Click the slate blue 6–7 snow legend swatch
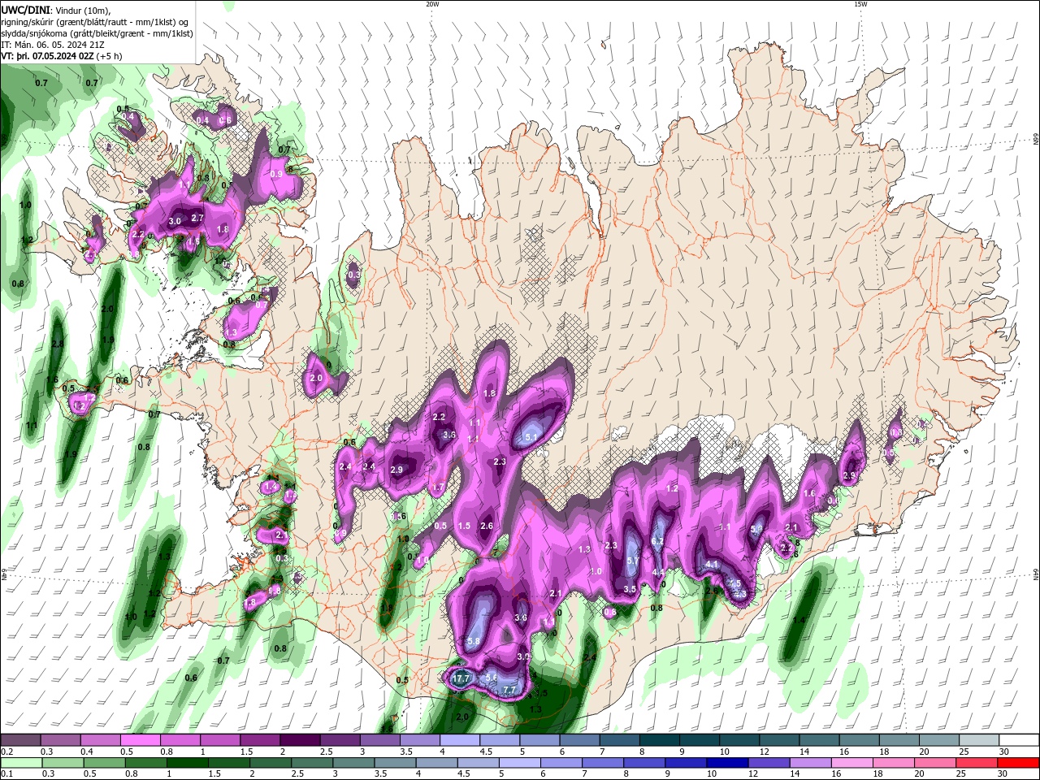Viewport: 1040px width, 780px height. pyautogui.click(x=580, y=740)
